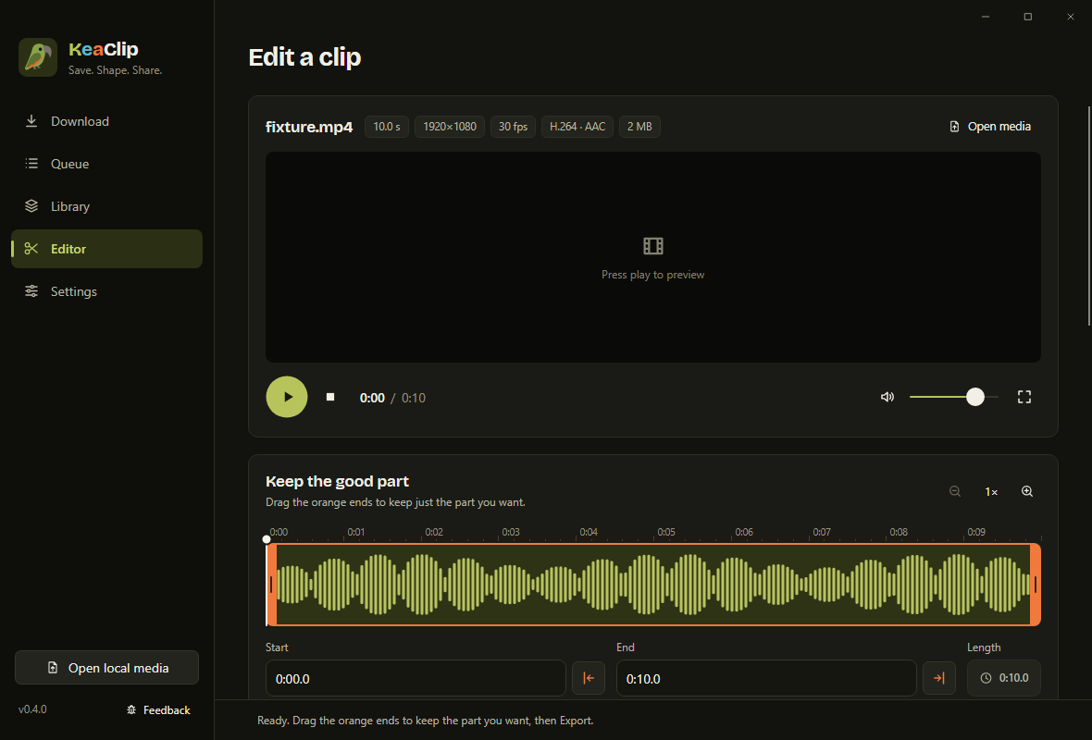The image size is (1092, 740).
Task: Stop playback with the square button
Action: click(330, 397)
